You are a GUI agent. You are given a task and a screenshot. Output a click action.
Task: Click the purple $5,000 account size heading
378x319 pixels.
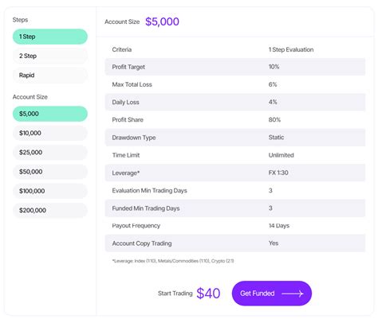click(162, 21)
